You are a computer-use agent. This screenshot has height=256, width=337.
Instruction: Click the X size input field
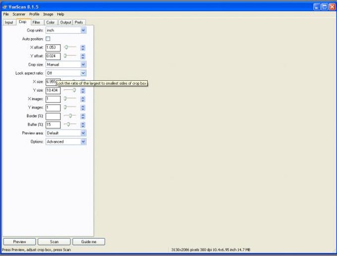[x=51, y=82]
